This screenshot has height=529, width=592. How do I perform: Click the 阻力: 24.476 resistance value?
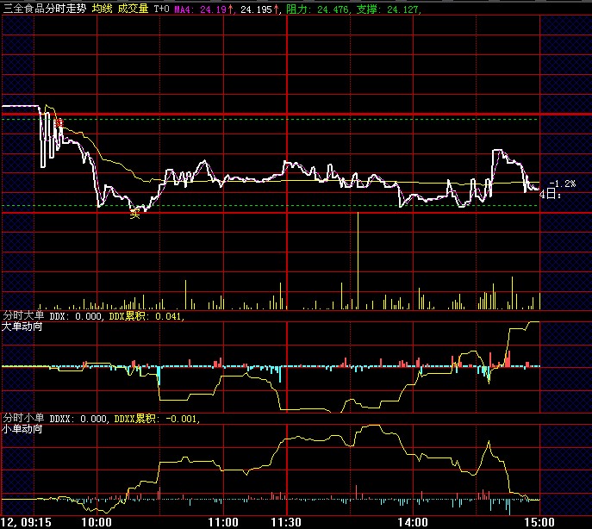coord(317,9)
